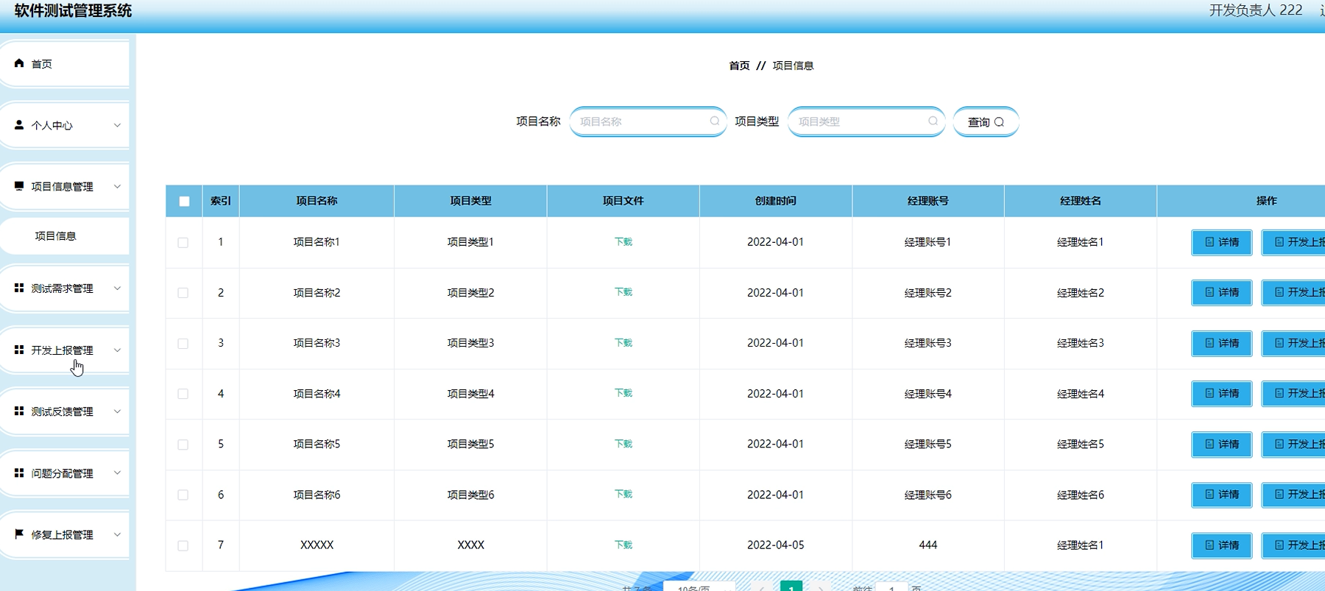
Task: Click the grid icon for 问题分配管理
Action: click(19, 473)
